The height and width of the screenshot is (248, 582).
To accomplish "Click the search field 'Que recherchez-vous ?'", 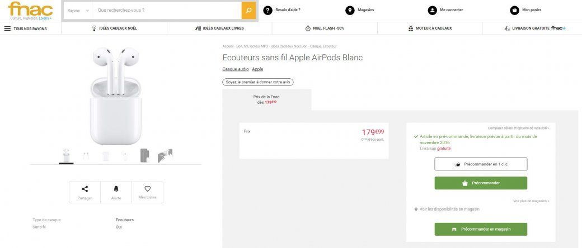I will point(167,10).
